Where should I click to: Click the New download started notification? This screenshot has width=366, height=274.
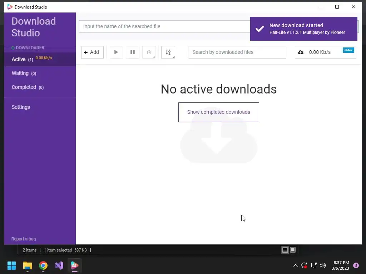pyautogui.click(x=304, y=29)
